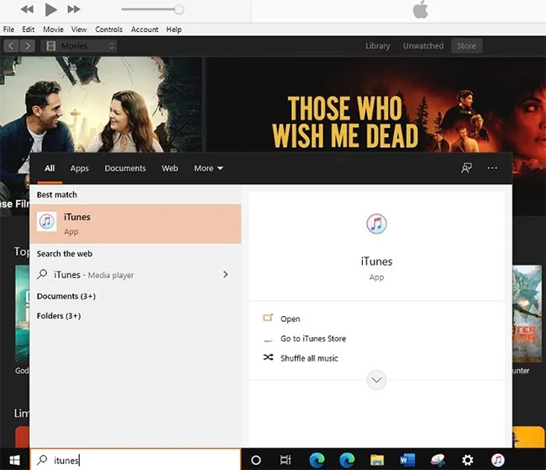This screenshot has height=470, width=546.
Task: Open Those Who Wish Me Dead banner
Action: (x=376, y=104)
